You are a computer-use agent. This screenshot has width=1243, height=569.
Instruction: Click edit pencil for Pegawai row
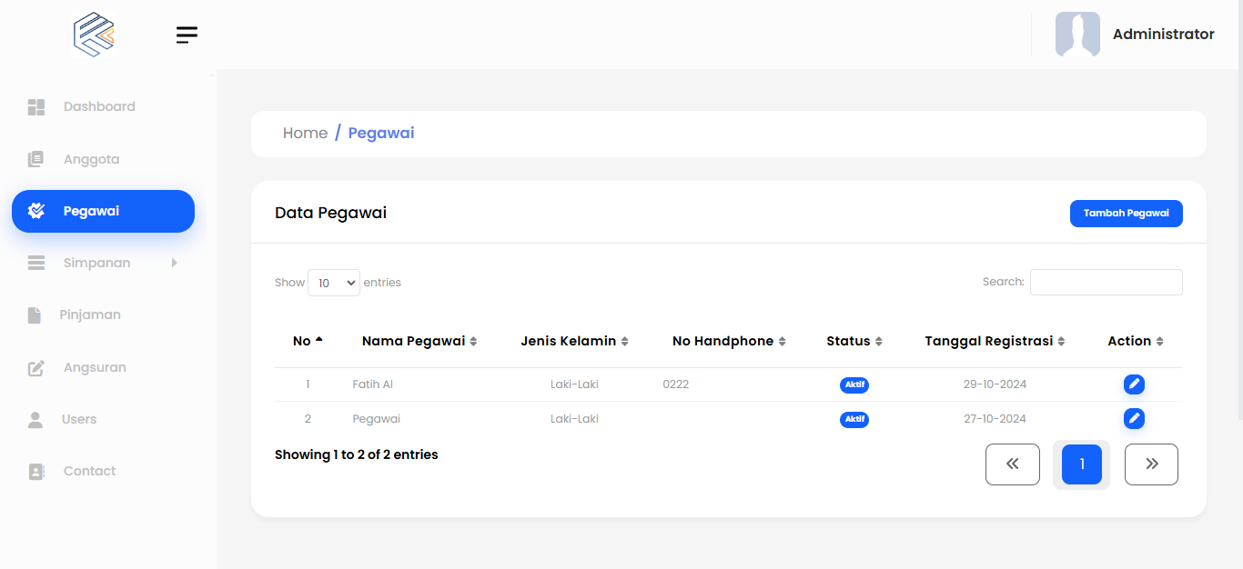pos(1134,418)
